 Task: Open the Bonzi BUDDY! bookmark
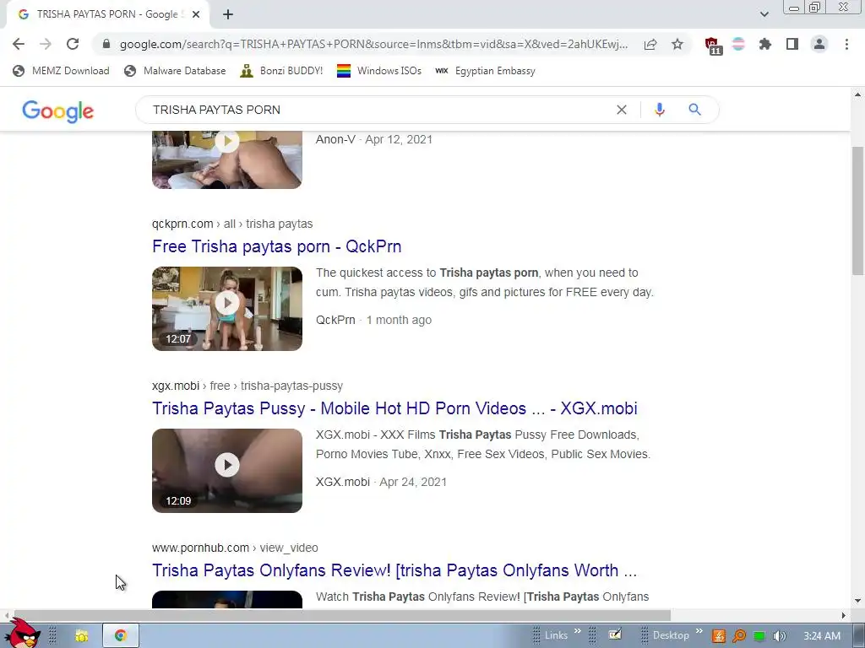[281, 71]
